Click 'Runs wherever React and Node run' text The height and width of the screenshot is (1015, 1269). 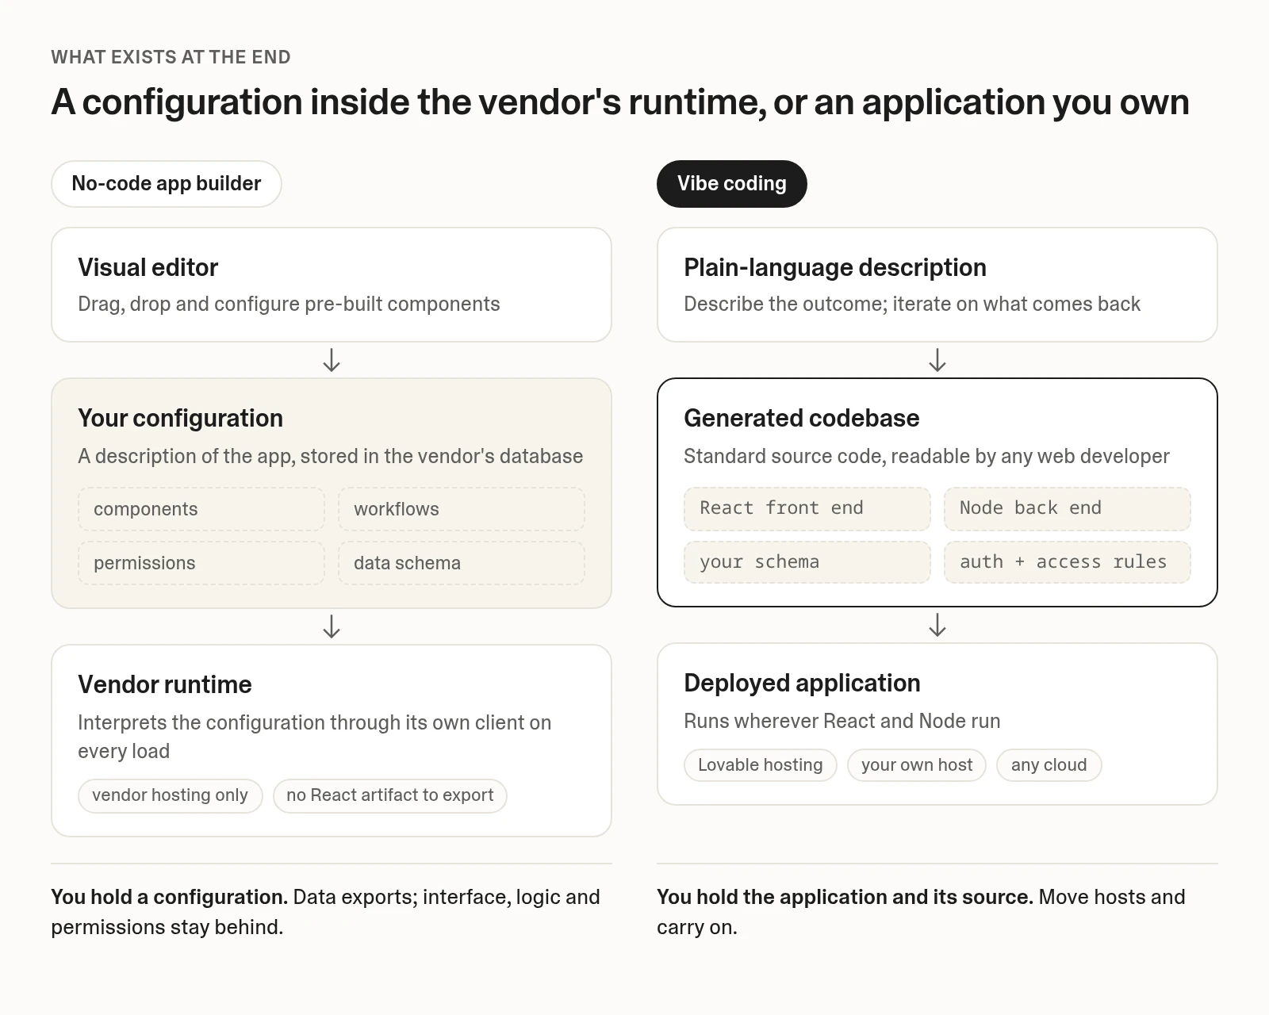tap(842, 721)
